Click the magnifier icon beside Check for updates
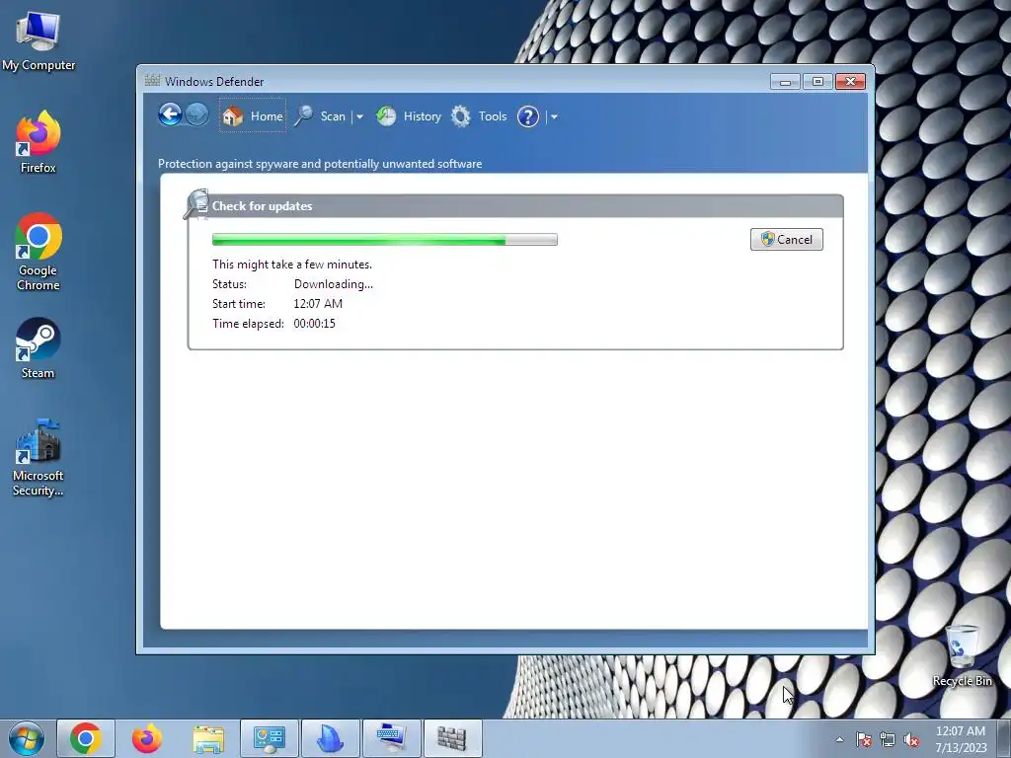This screenshot has height=758, width=1011. (196, 204)
